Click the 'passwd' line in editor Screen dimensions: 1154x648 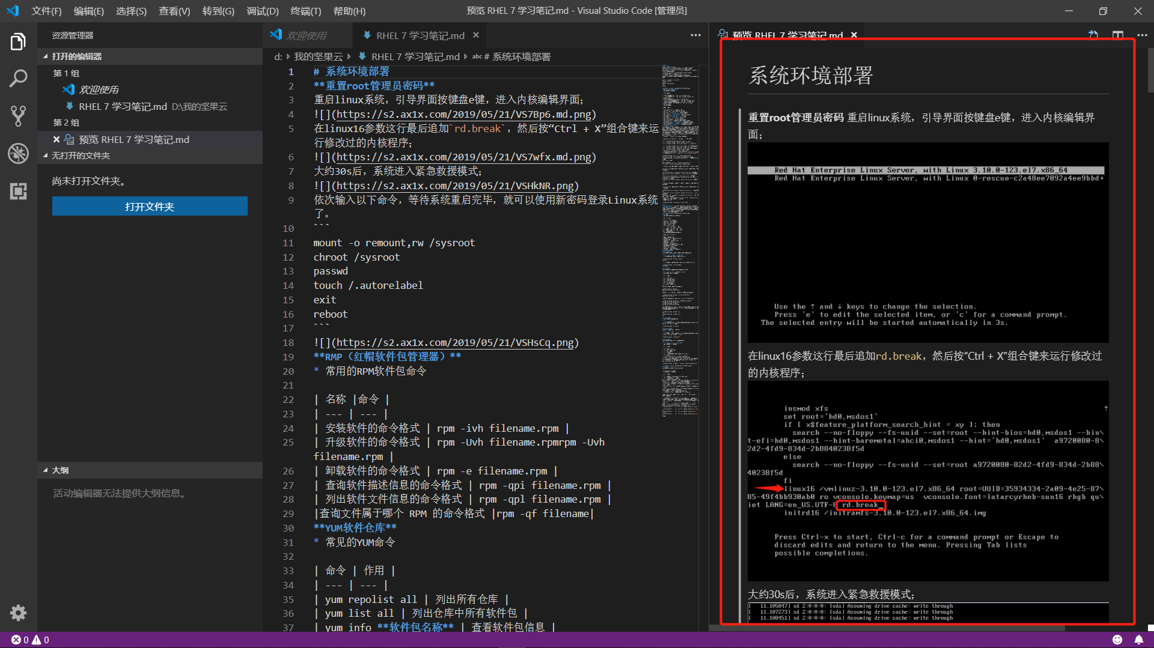pyautogui.click(x=330, y=271)
